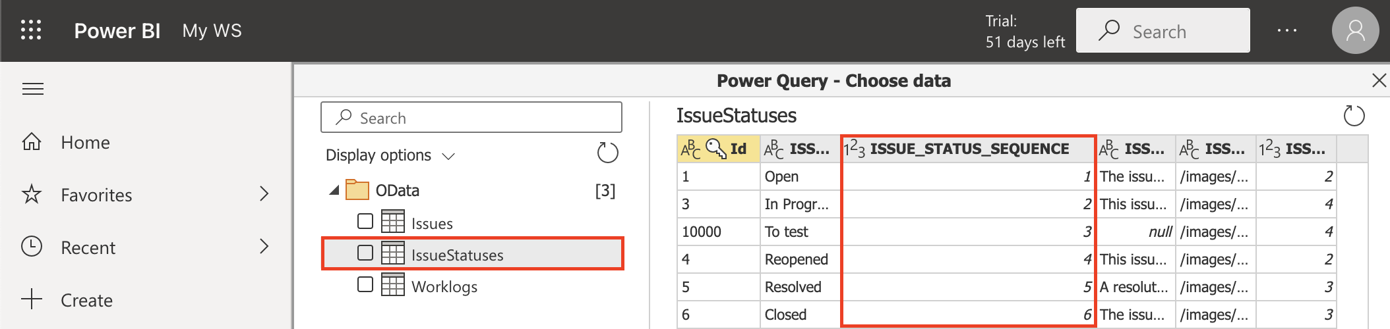Click the 'Resolved' cell

pos(801,287)
